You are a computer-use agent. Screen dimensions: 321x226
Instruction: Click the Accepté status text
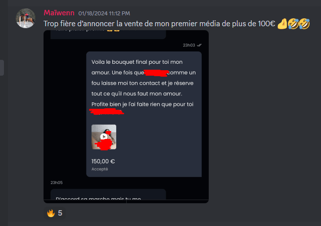coord(100,169)
